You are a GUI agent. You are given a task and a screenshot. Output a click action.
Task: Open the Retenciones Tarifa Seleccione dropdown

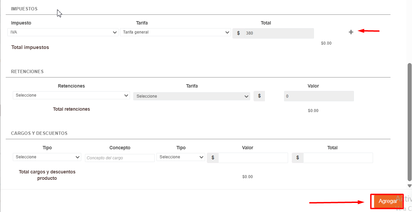pos(192,96)
